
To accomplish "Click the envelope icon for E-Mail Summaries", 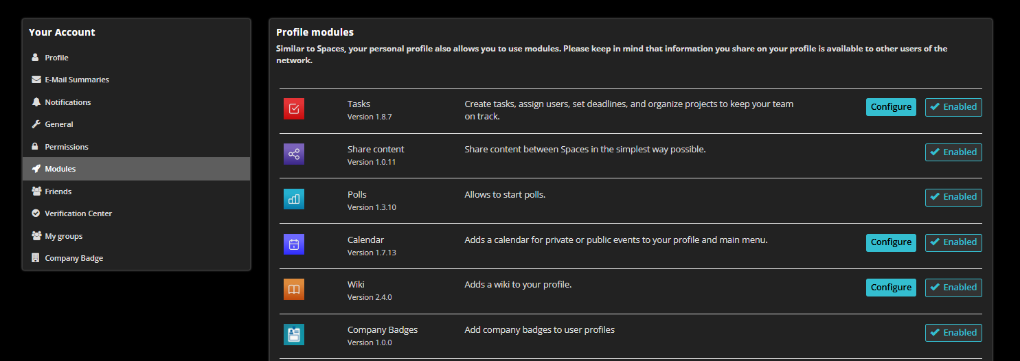I will [x=36, y=80].
